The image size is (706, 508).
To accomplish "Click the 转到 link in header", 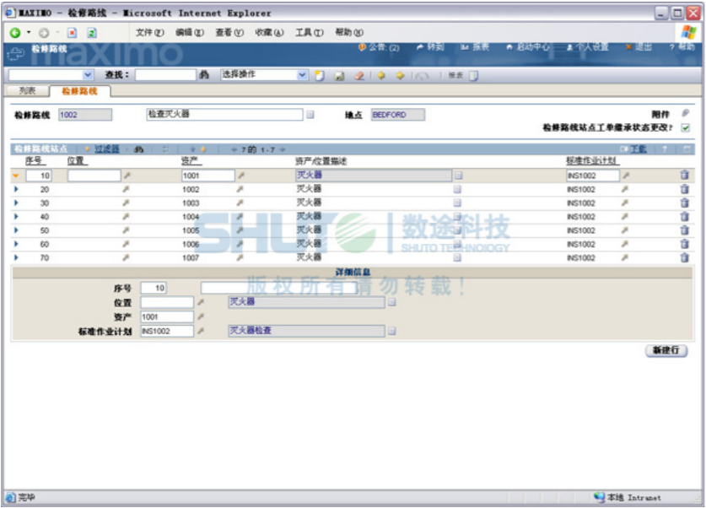I will pyautogui.click(x=431, y=47).
